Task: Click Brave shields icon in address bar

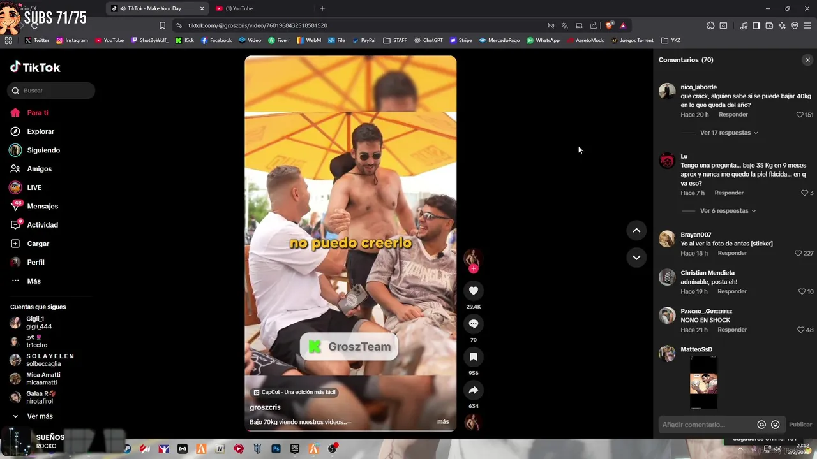Action: (610, 25)
